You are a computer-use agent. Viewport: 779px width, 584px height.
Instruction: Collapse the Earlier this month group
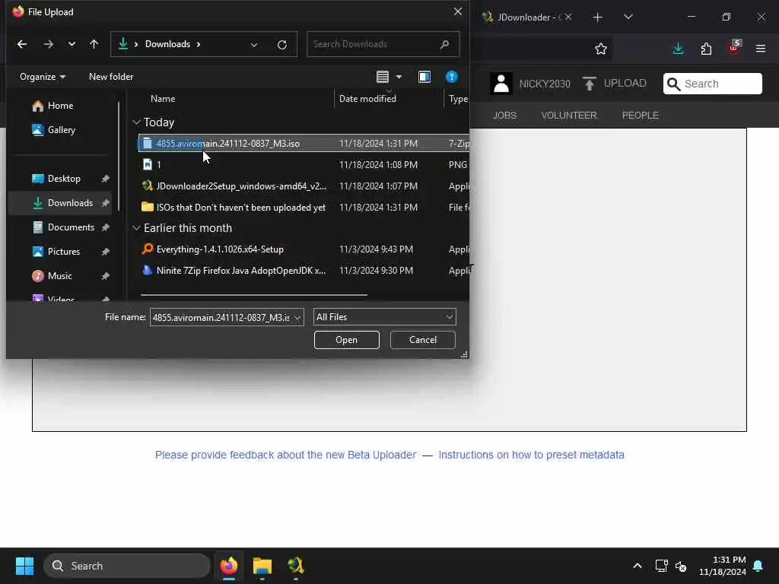(136, 228)
